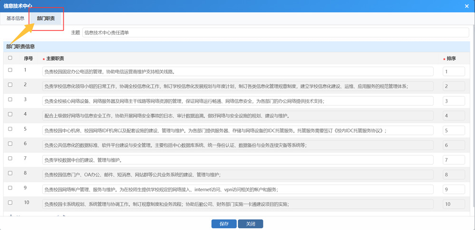Check the checkbox for row 7
The image size is (475, 230).
point(10,158)
